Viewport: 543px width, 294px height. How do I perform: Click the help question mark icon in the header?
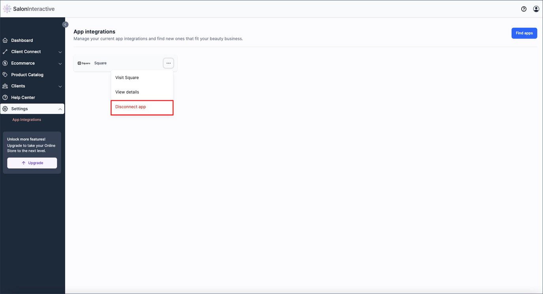(x=524, y=9)
